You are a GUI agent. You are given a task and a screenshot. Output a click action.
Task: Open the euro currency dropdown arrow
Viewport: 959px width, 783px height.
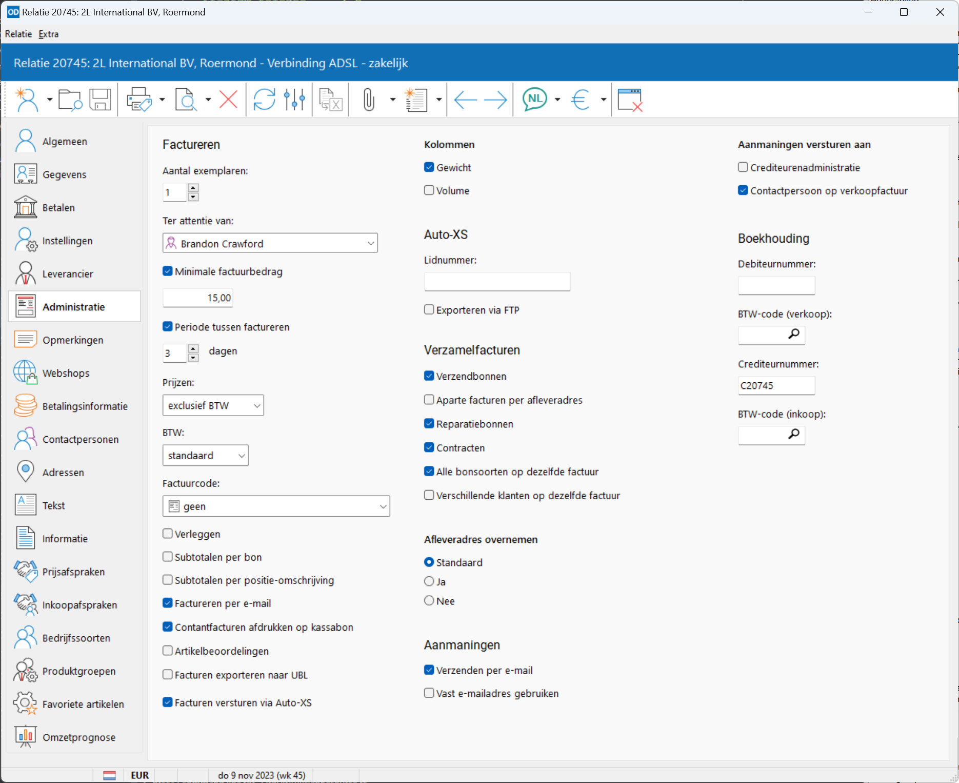click(604, 100)
